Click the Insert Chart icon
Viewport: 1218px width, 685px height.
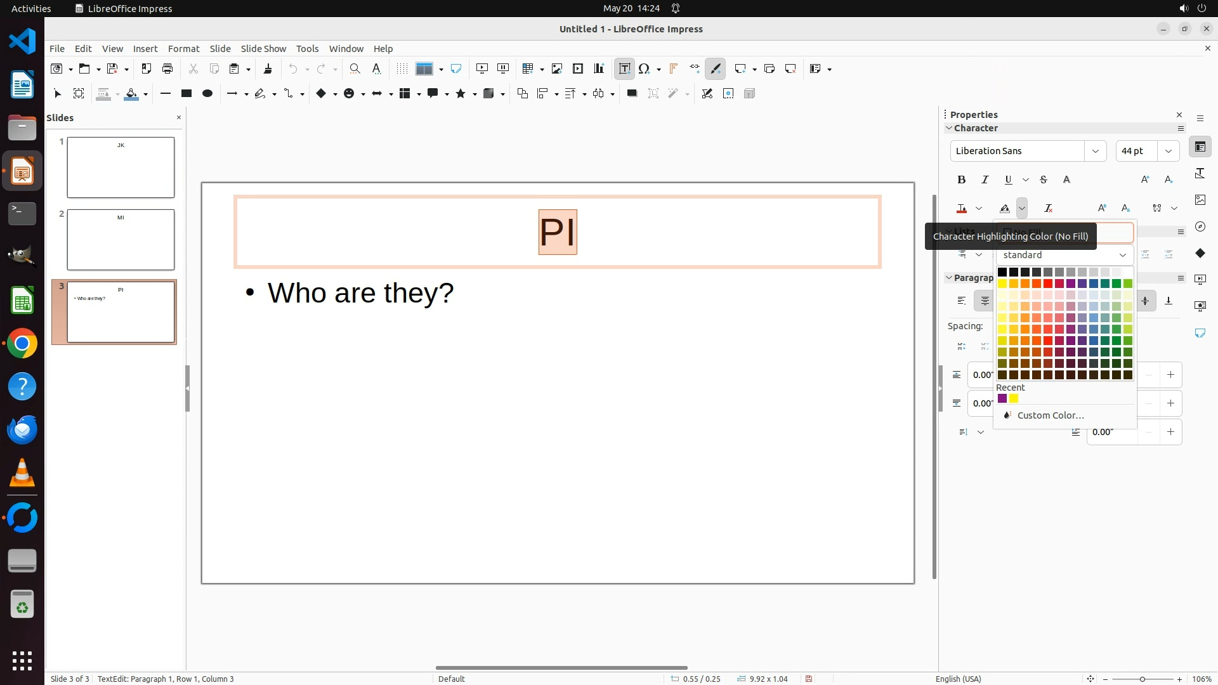click(599, 69)
